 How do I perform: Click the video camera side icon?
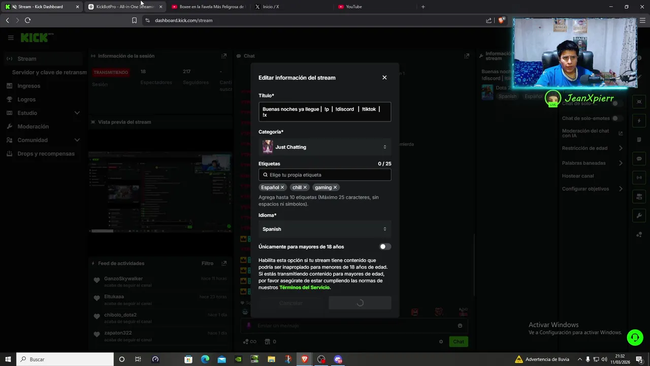coord(639,197)
